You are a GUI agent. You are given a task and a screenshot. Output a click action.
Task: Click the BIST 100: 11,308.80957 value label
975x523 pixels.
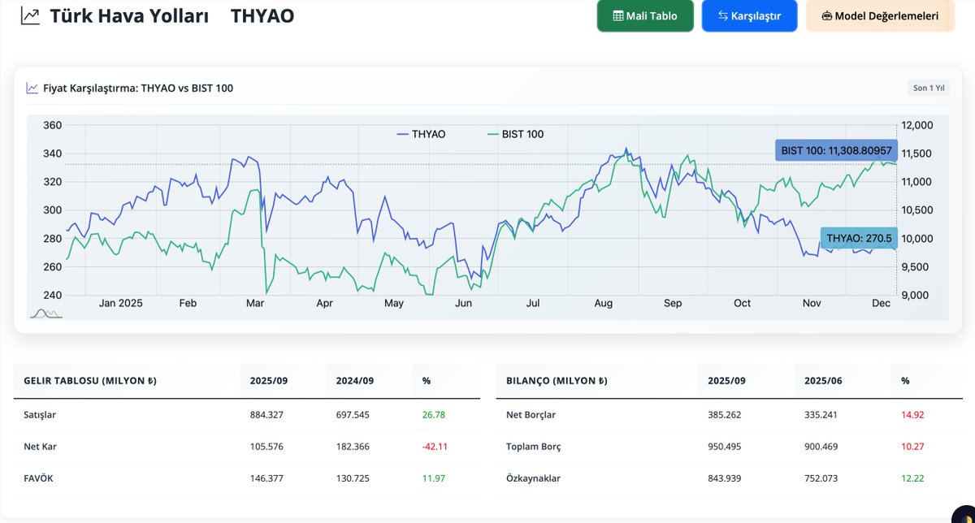tap(837, 150)
